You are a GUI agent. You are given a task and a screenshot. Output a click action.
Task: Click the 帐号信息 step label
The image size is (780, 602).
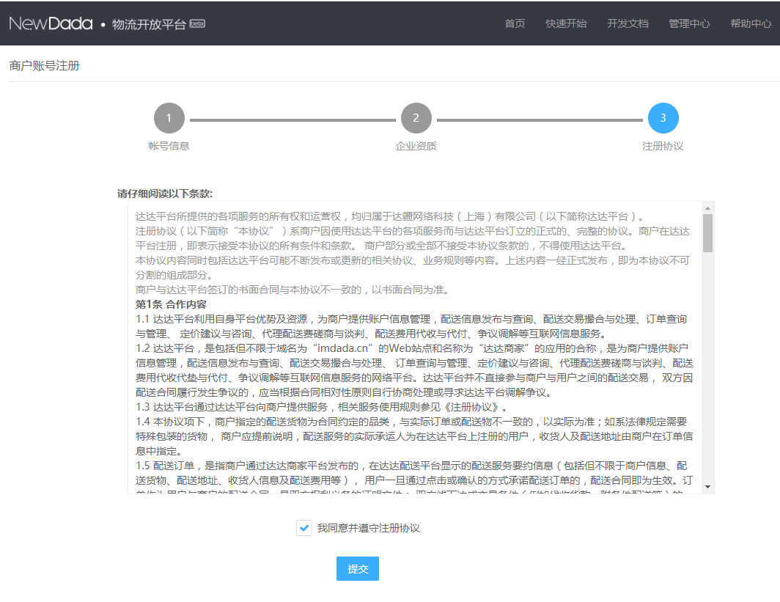pos(169,146)
